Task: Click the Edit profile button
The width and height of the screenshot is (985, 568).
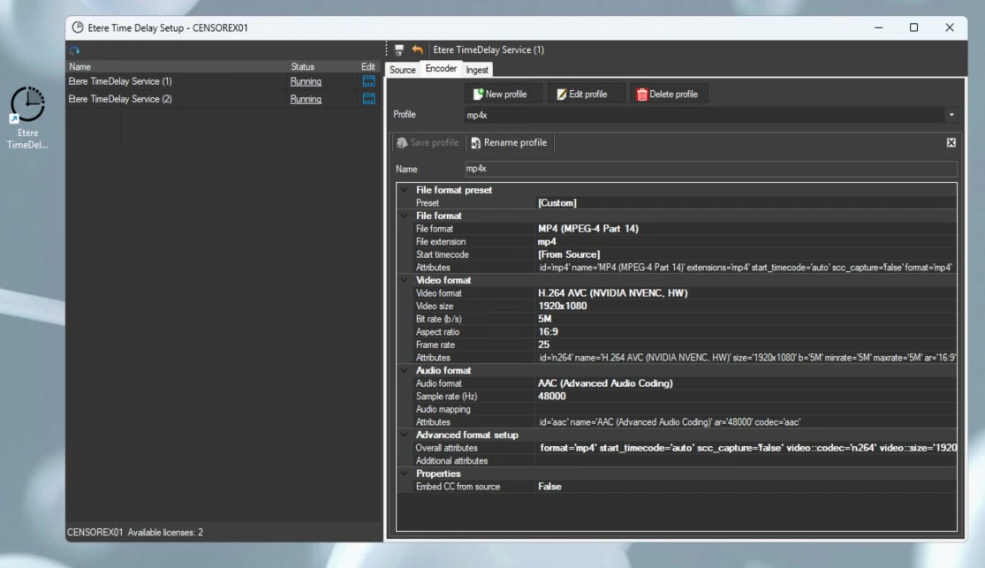Action: [586, 95]
